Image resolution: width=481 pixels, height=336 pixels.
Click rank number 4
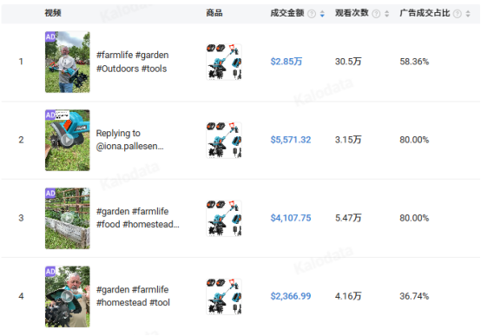(21, 296)
